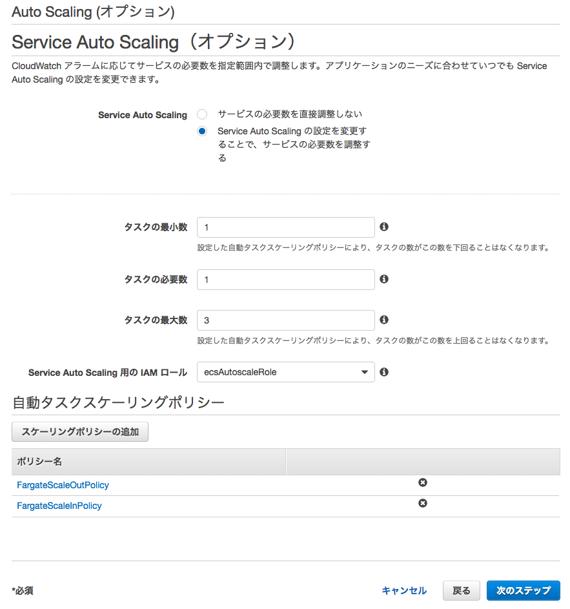Click the info icon next to the IAM role selector

tap(384, 371)
